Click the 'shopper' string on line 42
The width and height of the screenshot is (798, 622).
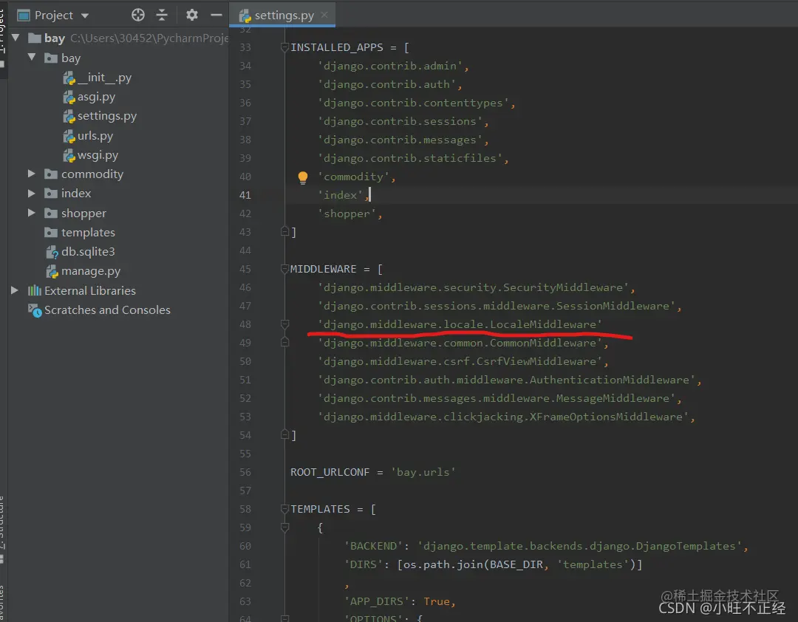coord(347,213)
